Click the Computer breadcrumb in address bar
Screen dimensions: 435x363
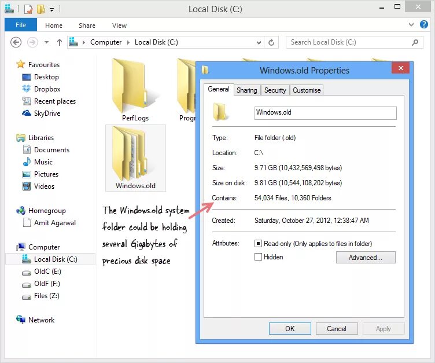(106, 42)
